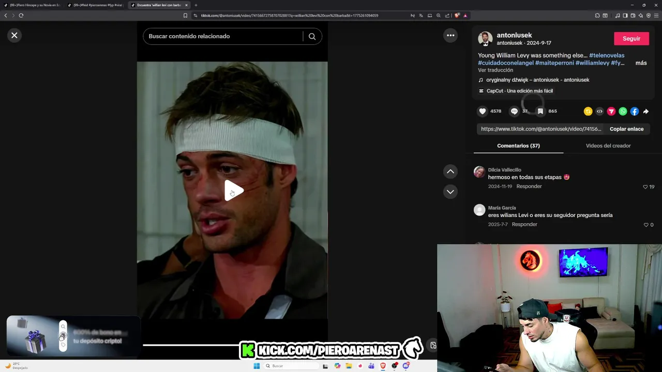
Task: Open the playlist music note icon
Action: [x=618, y=16]
